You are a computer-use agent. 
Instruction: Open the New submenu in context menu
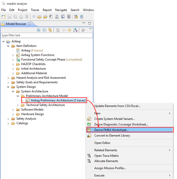point(129,113)
